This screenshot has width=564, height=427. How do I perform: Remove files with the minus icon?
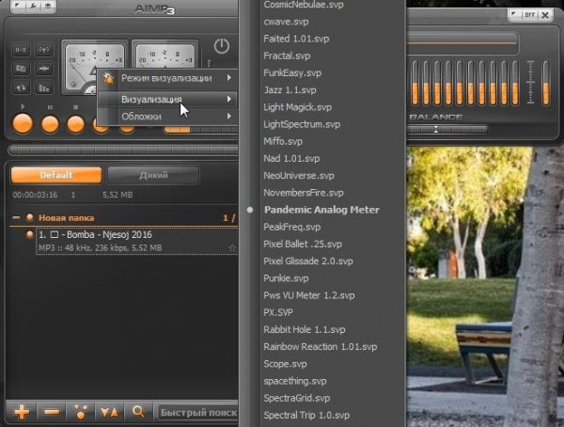(x=52, y=412)
